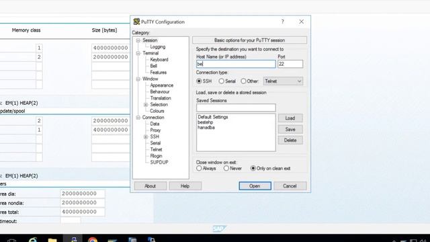This screenshot has width=430, height=242.
Task: Click the Load button
Action: click(290, 118)
